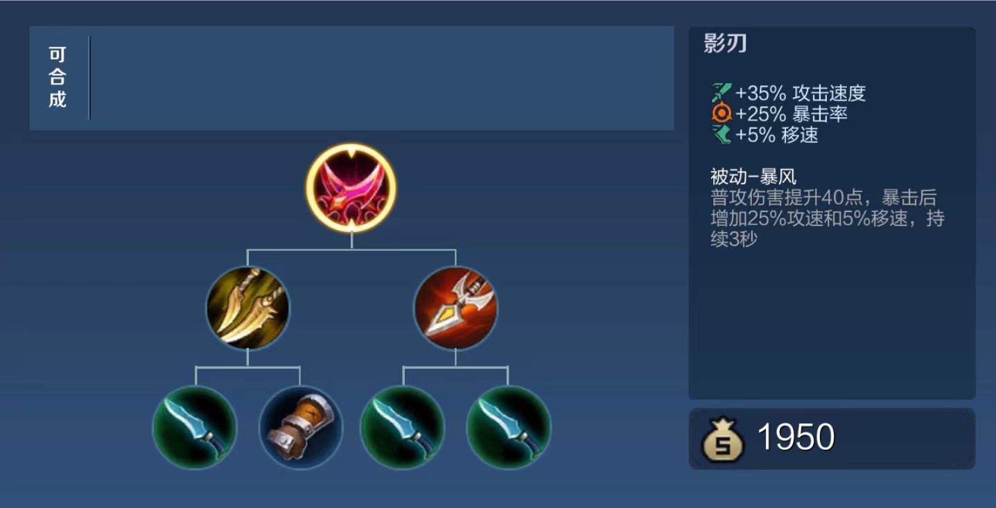Select the +25% 暴击率 stat line

tap(780, 114)
